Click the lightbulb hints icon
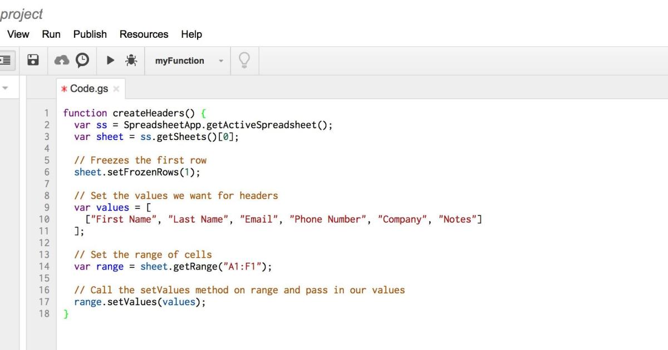 (x=244, y=60)
